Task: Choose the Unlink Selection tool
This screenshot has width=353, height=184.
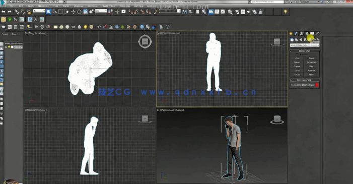Action: click(x=23, y=12)
